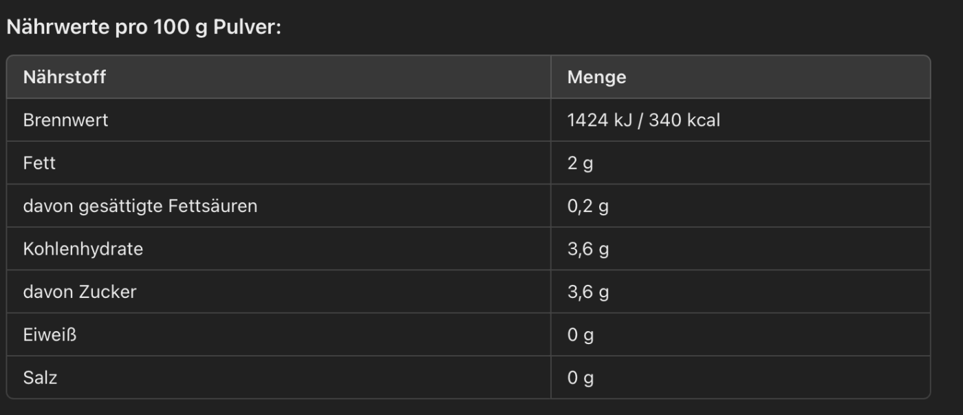Click the Kohlenhydrate row label

[83, 248]
